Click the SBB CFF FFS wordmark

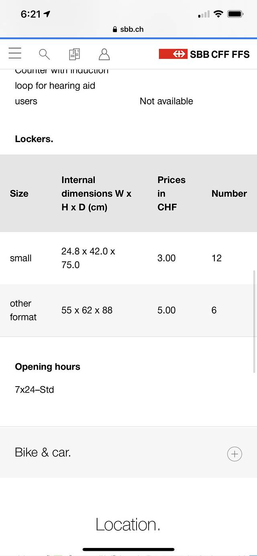(x=220, y=54)
